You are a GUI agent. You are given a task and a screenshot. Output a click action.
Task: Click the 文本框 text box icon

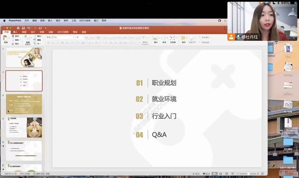(173, 38)
